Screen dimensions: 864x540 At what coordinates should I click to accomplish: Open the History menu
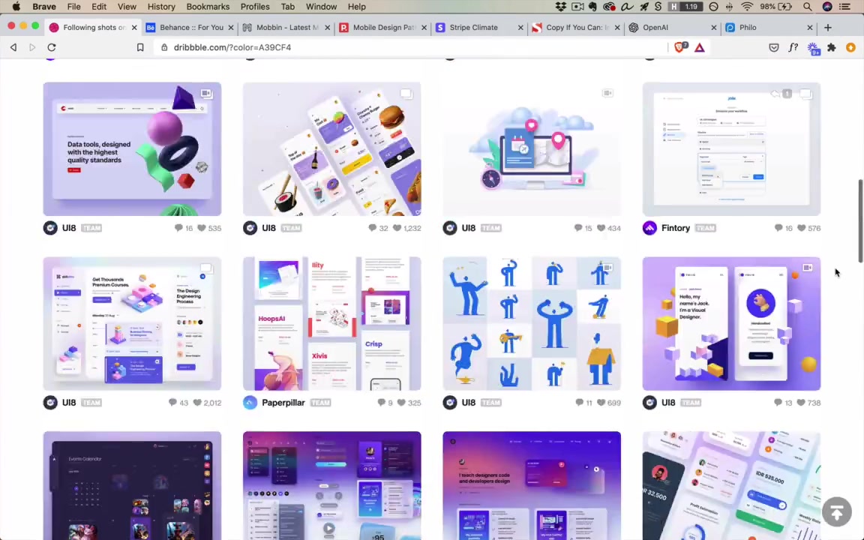(x=161, y=7)
